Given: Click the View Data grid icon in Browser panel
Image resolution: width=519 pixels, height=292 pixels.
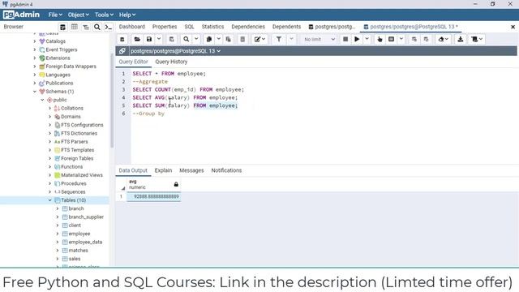Looking at the screenshot, I should 75,27.
